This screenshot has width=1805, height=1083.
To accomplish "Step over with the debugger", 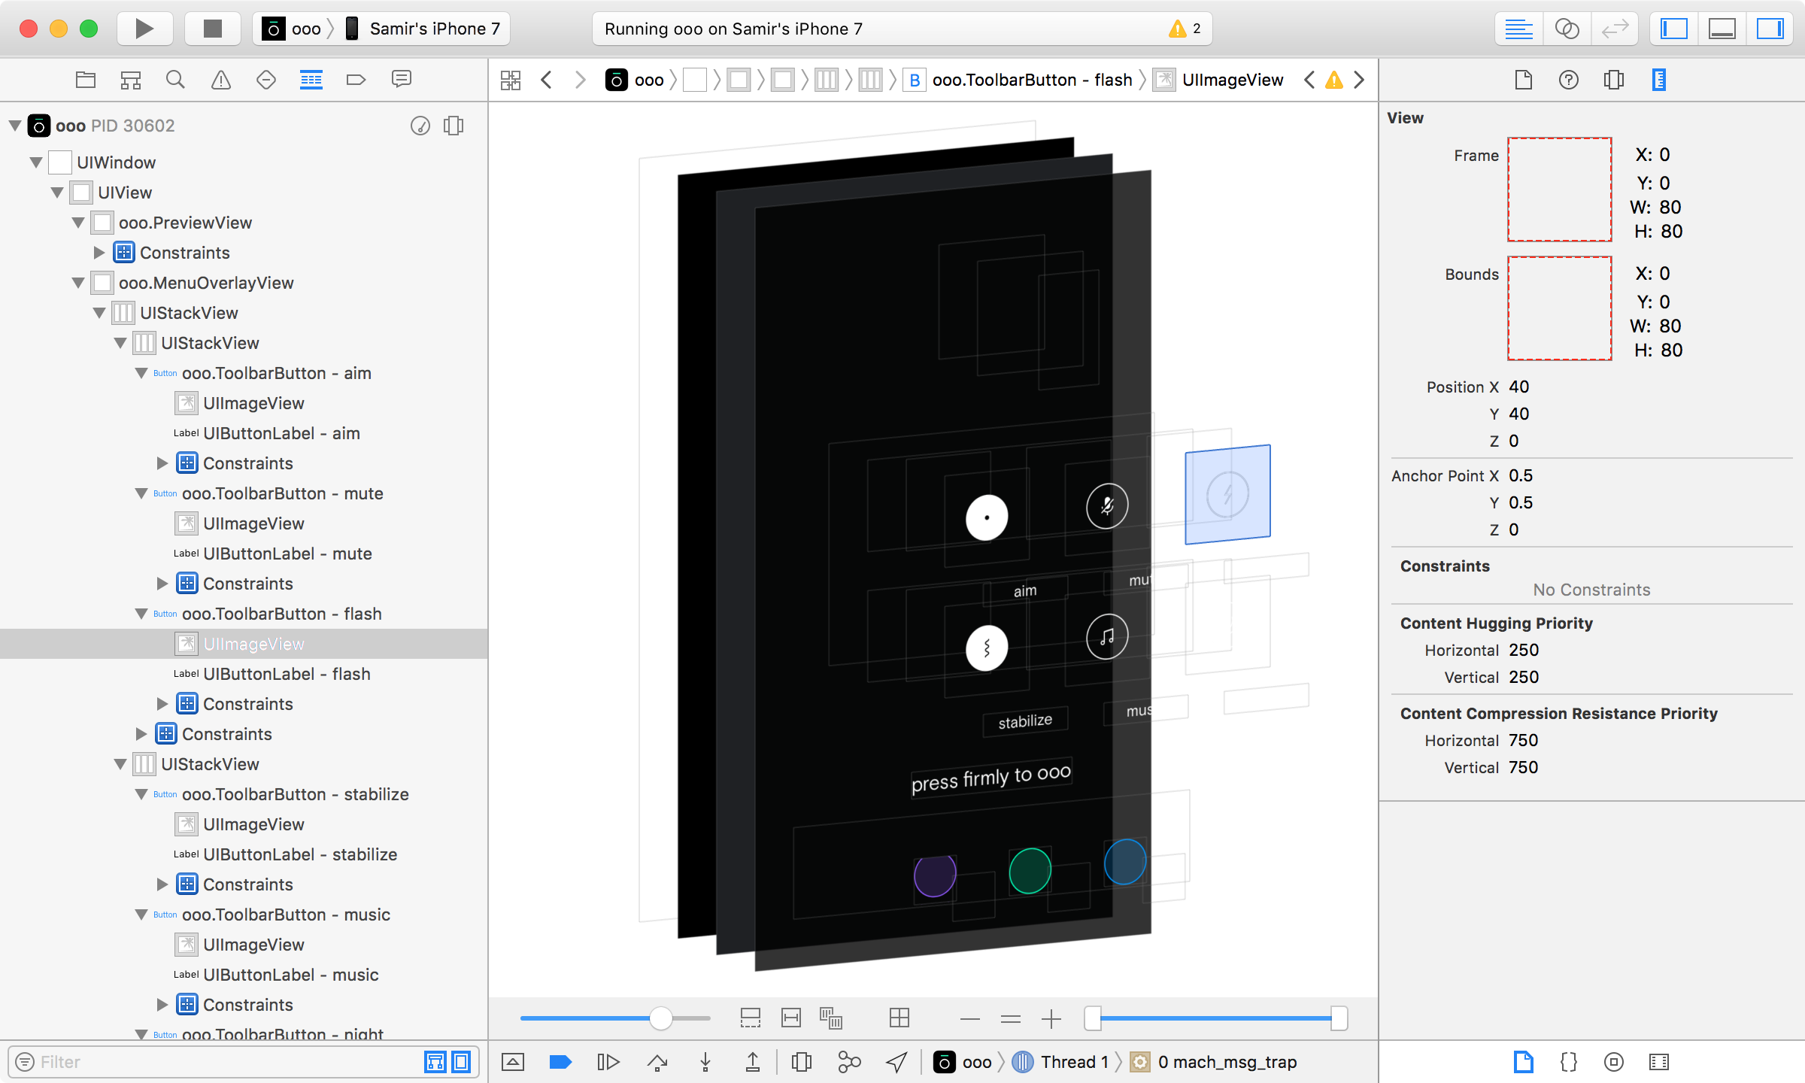I will [657, 1062].
